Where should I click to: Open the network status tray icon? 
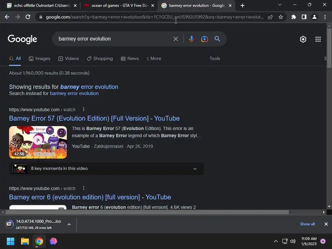coord(285,241)
